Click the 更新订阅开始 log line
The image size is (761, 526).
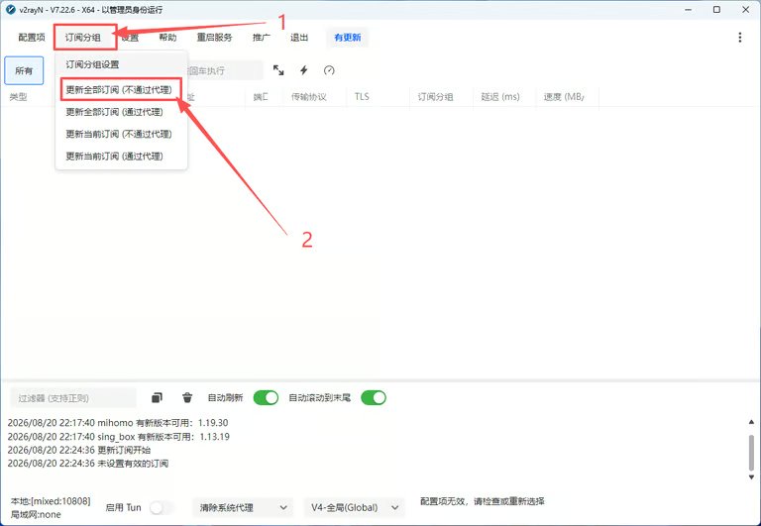coord(79,450)
